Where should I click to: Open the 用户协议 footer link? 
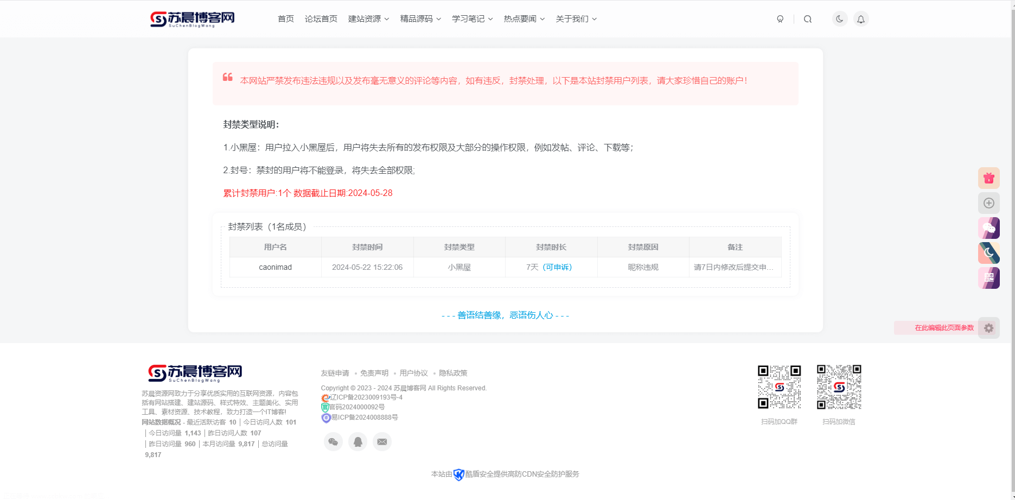coord(414,373)
